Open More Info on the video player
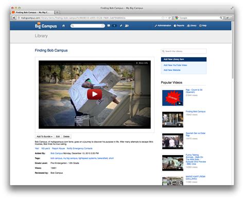Image resolution: width=244 pixels, height=199 pixels. (142, 63)
